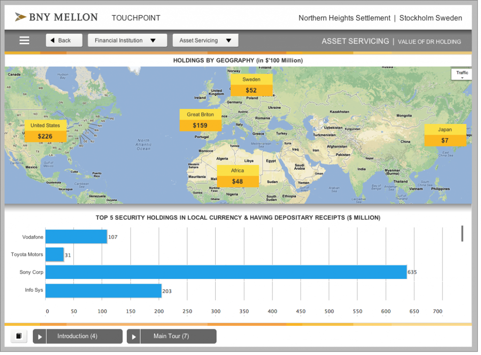Select the Sweden $52 holding marker
The width and height of the screenshot is (481, 355).
[251, 85]
